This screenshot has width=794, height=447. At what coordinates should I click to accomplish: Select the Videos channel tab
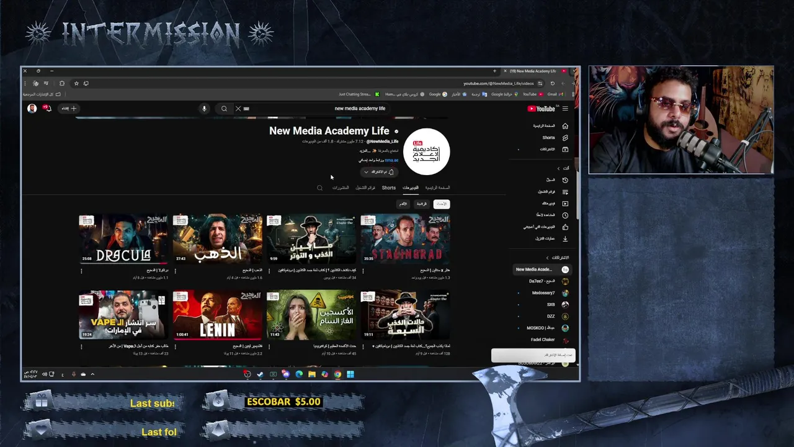point(411,187)
